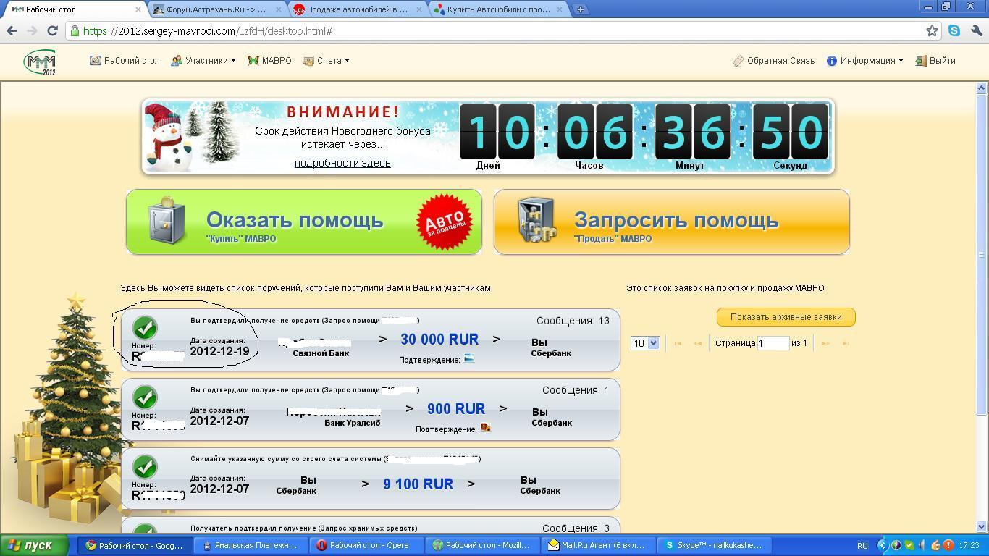
Task: Open a new browser tab
Action: [580, 9]
